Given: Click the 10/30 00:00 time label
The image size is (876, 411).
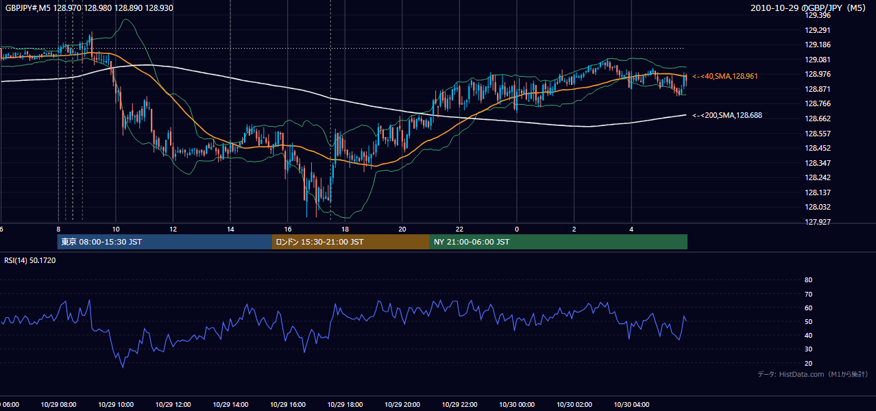Looking at the screenshot, I should pos(517,405).
